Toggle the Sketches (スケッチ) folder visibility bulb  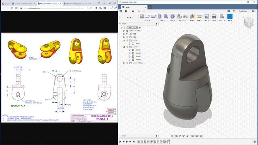point(127,47)
